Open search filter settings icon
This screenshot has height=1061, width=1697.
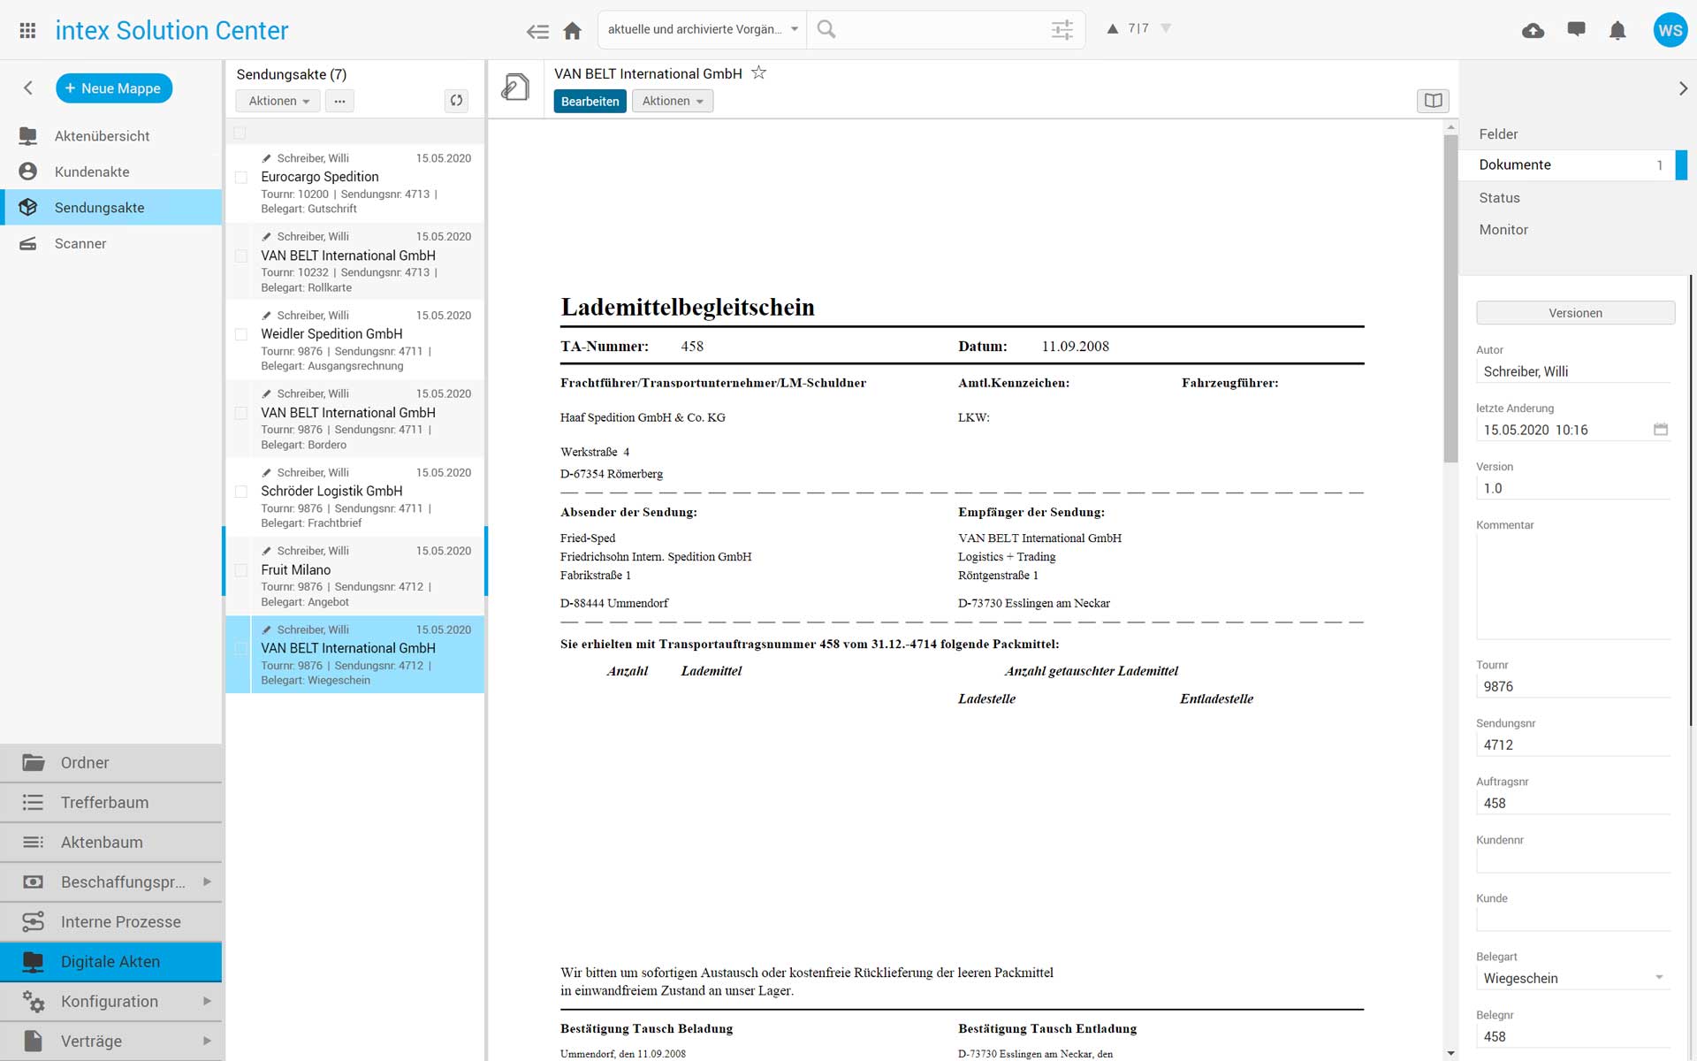tap(1062, 30)
